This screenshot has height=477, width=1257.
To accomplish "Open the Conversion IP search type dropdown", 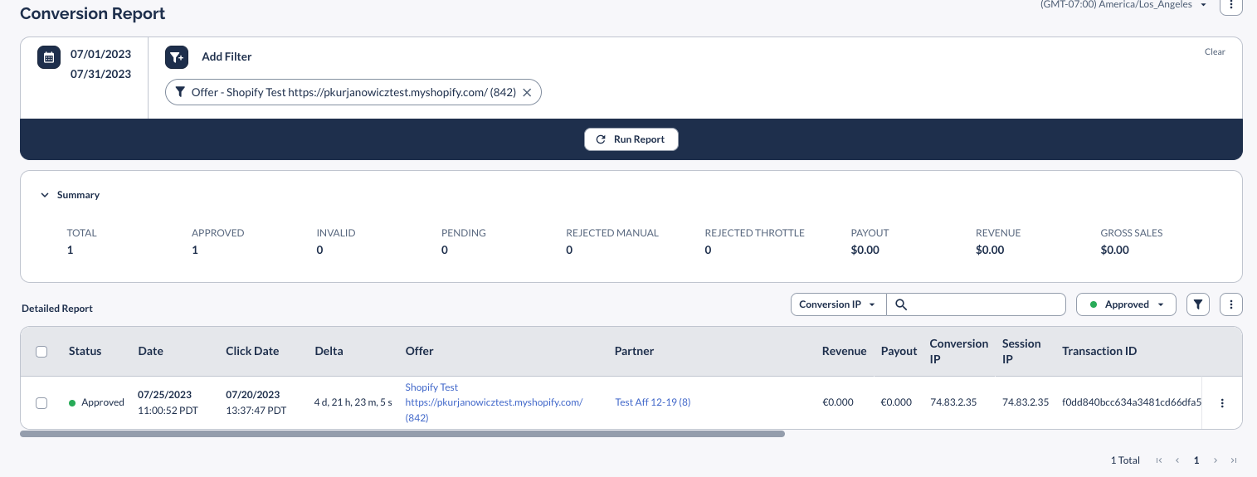I will click(838, 304).
